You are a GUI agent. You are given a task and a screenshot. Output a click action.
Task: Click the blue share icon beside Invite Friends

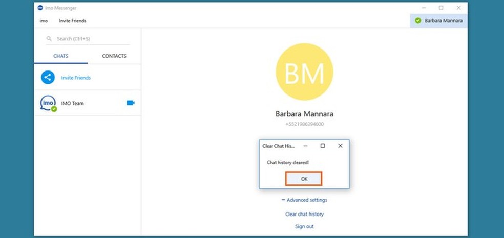[48, 77]
